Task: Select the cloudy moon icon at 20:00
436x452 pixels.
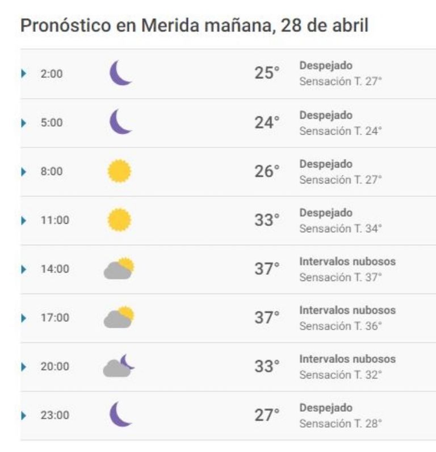Action: [x=119, y=366]
